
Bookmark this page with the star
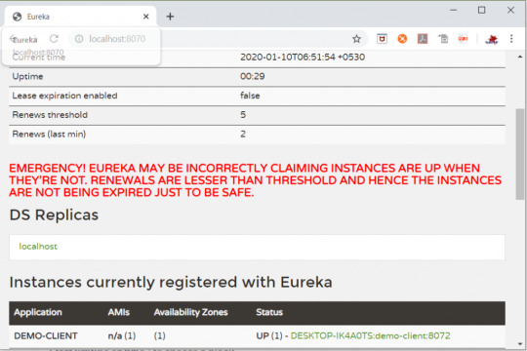[356, 39]
